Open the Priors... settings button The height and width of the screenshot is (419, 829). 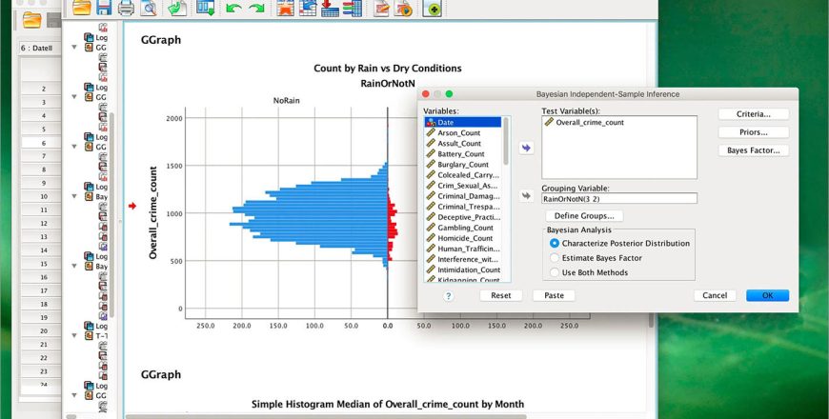[x=754, y=132]
